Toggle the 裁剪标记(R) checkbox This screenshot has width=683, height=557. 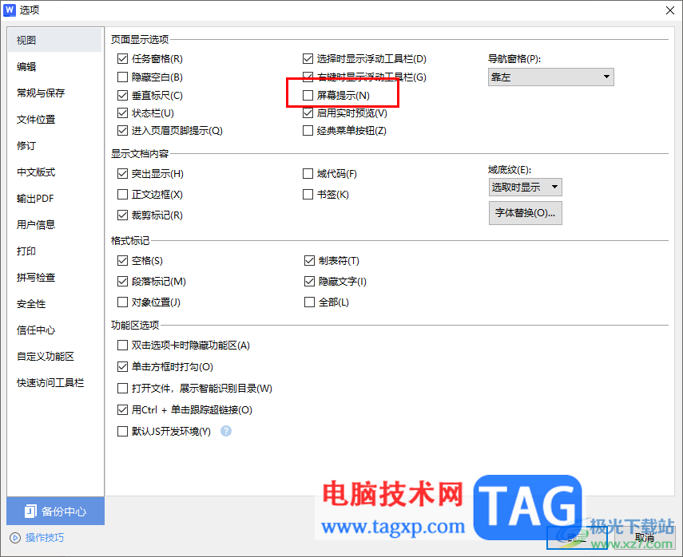click(122, 215)
